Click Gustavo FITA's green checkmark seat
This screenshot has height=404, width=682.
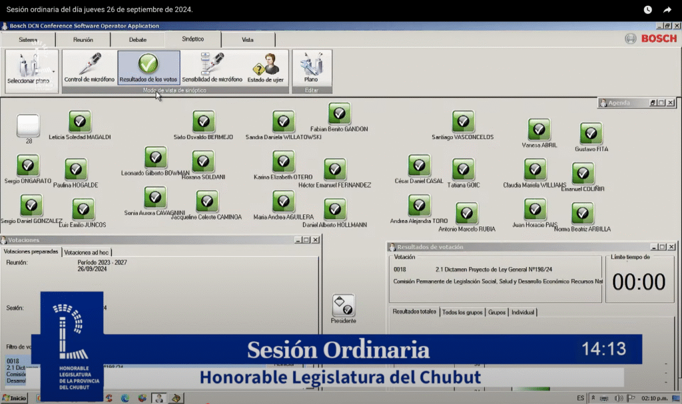coord(591,134)
